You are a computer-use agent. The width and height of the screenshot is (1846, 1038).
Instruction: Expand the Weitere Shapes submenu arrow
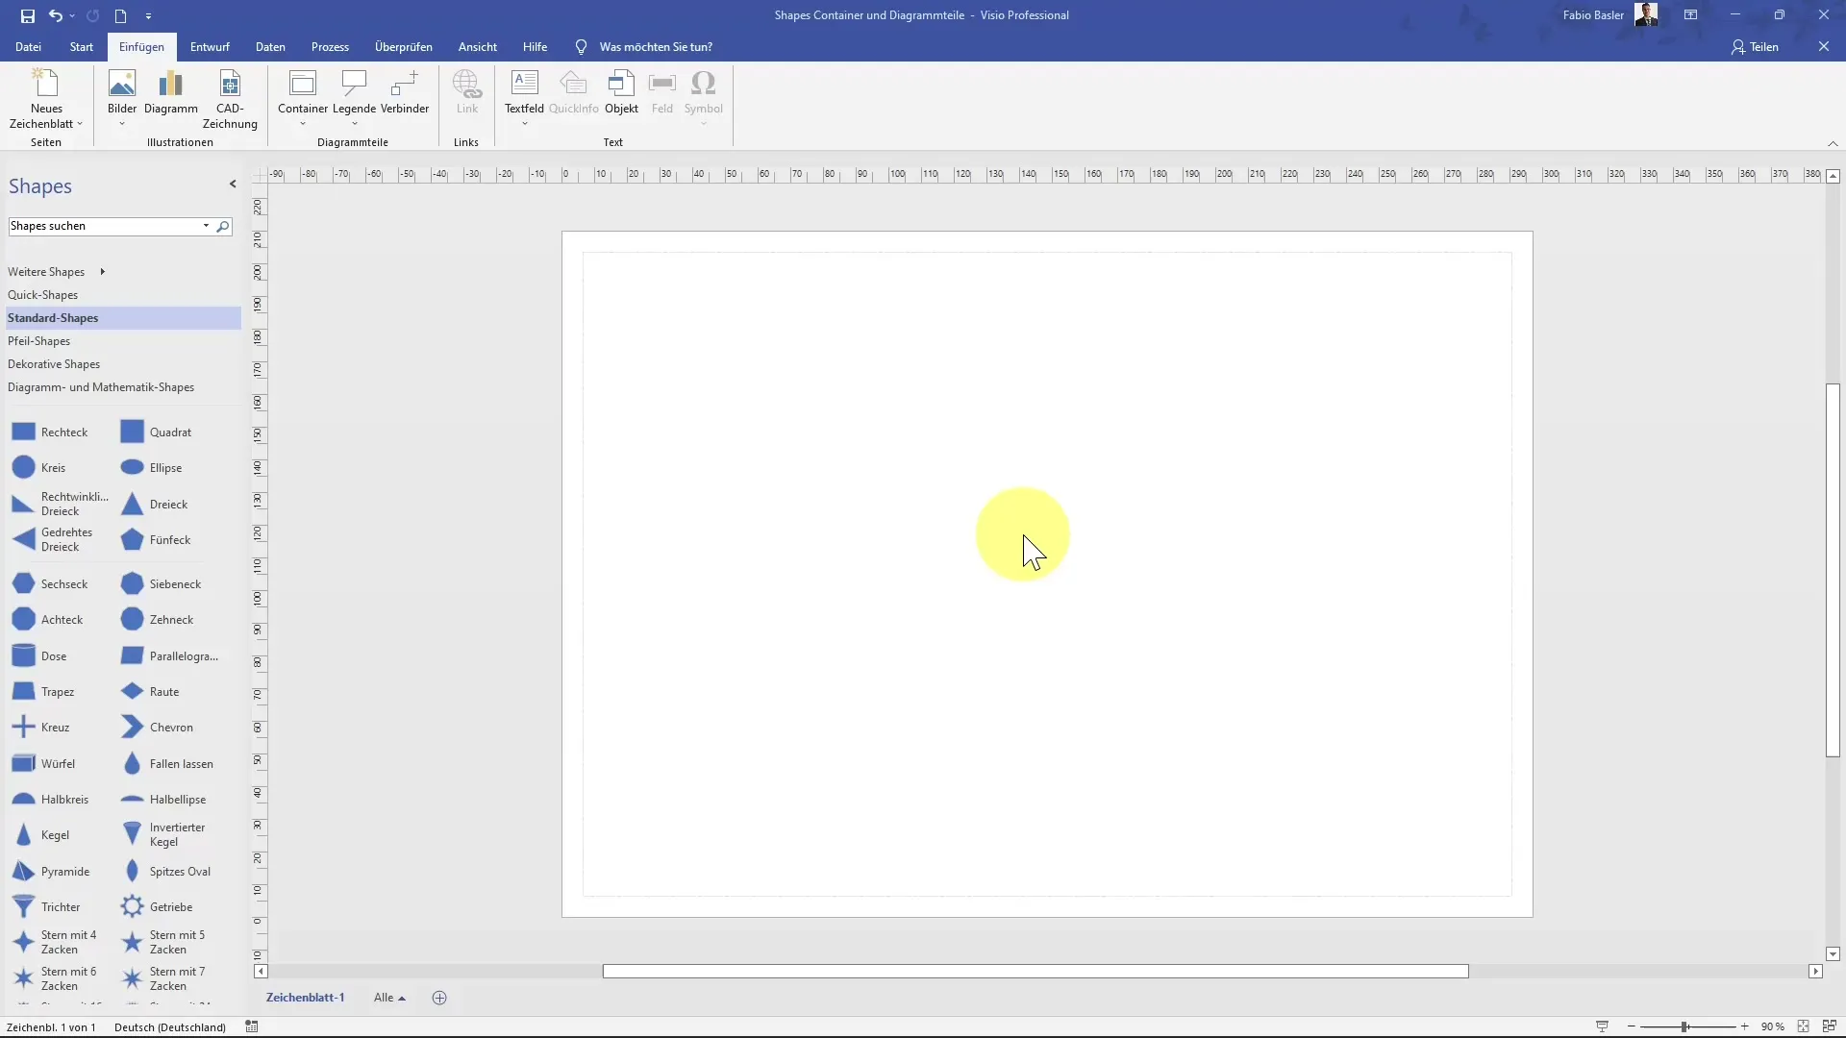[102, 272]
